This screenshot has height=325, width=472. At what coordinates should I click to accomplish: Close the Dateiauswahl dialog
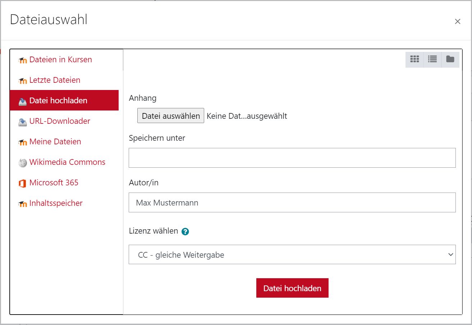[x=458, y=21]
